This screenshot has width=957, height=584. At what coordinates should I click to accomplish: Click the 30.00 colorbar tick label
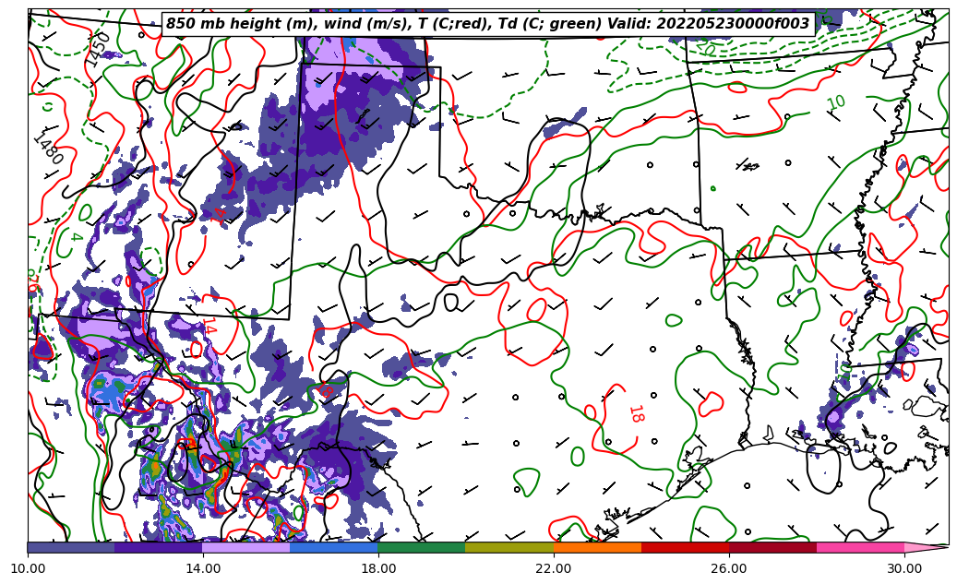pos(904,568)
